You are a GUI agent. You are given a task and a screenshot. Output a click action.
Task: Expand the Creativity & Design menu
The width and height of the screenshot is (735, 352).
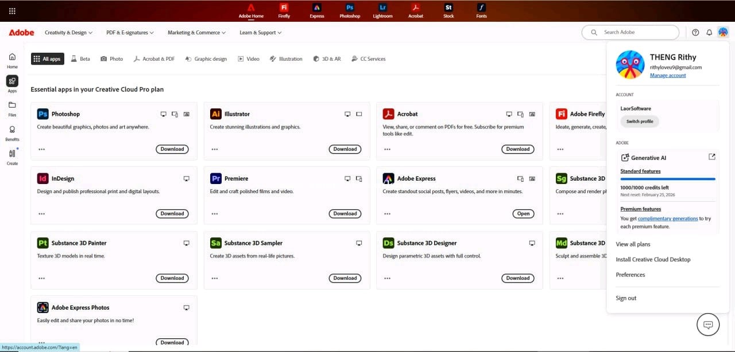[69, 33]
